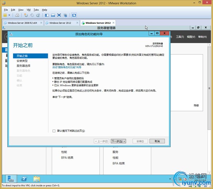This screenshot has height=189, width=213.
Task: Launch PowerShell from the taskbar
Action: [x=24, y=179]
